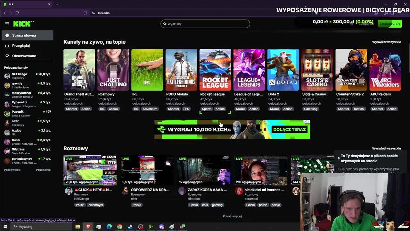
Task: Open a new browser tab
Action: (x=57, y=4)
